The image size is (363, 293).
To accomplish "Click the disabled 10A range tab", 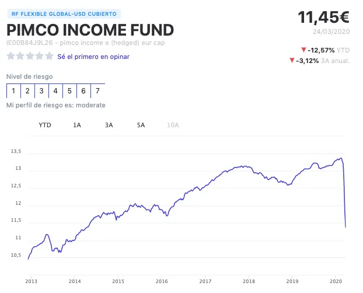I will [173, 125].
